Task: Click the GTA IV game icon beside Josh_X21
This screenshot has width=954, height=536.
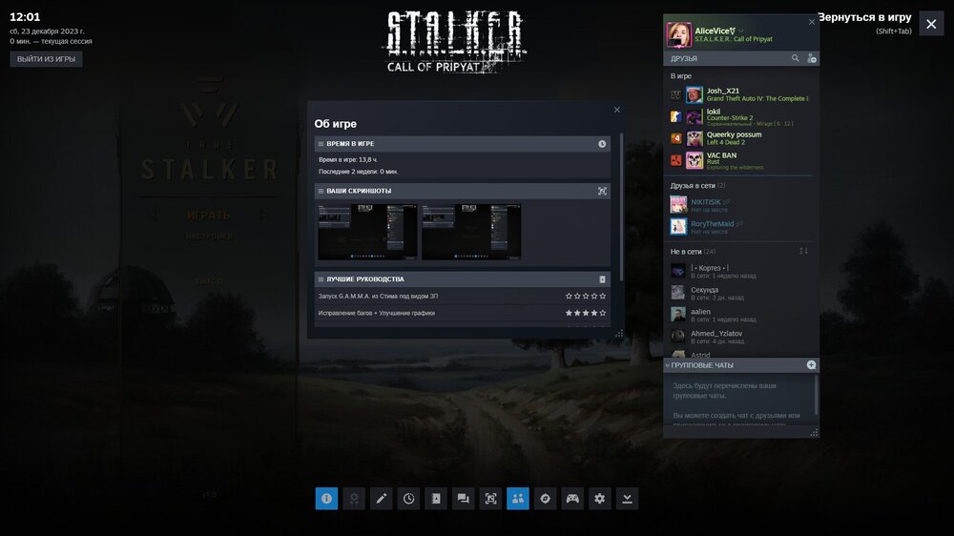Action: pos(675,95)
